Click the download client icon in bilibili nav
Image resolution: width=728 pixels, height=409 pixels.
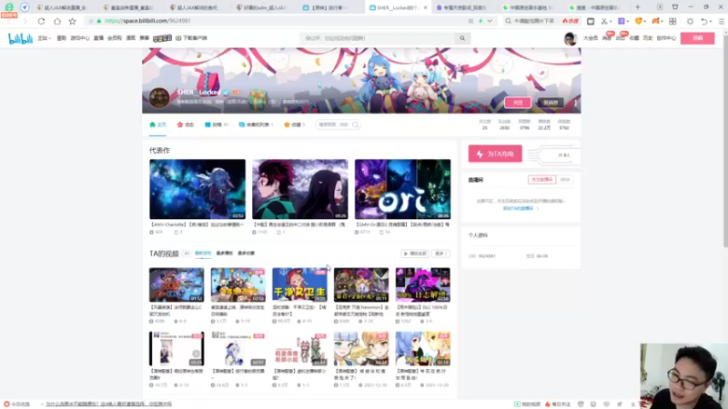[178, 38]
